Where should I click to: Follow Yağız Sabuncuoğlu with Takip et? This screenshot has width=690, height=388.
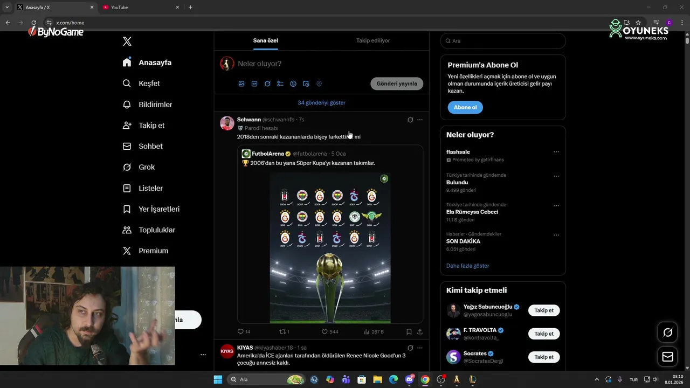click(544, 310)
